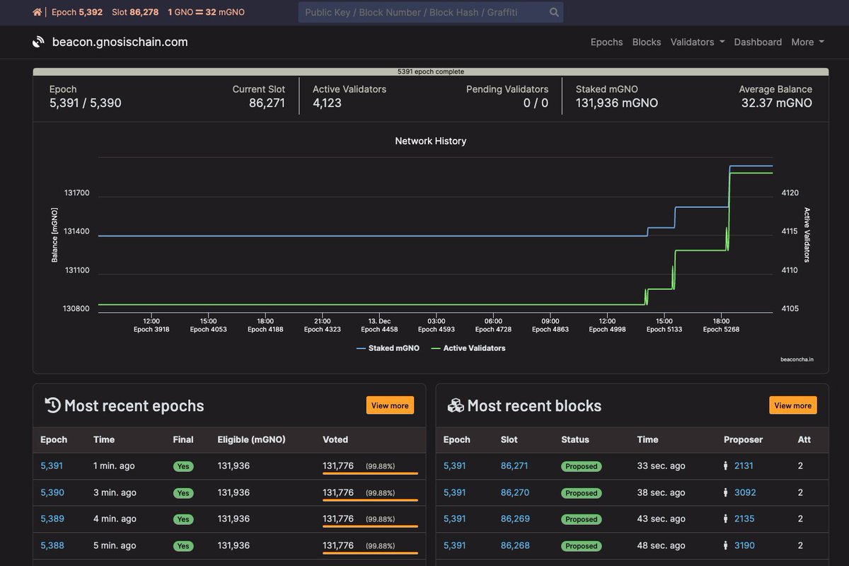This screenshot has width=849, height=566.
Task: Open slot 86,269 block link
Action: click(x=514, y=519)
